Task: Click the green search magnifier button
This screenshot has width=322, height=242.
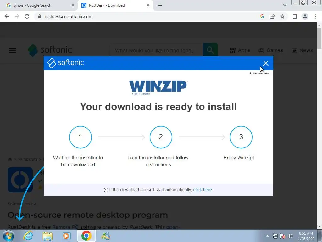Action: [210, 50]
